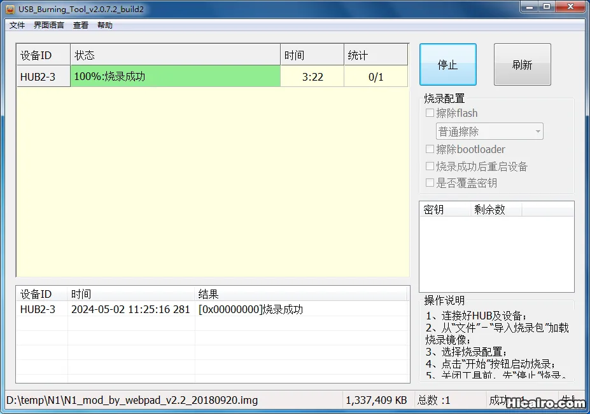The image size is (590, 414).
Task: Click instruction step 1、连接好HUB及设备
Action: [476, 316]
